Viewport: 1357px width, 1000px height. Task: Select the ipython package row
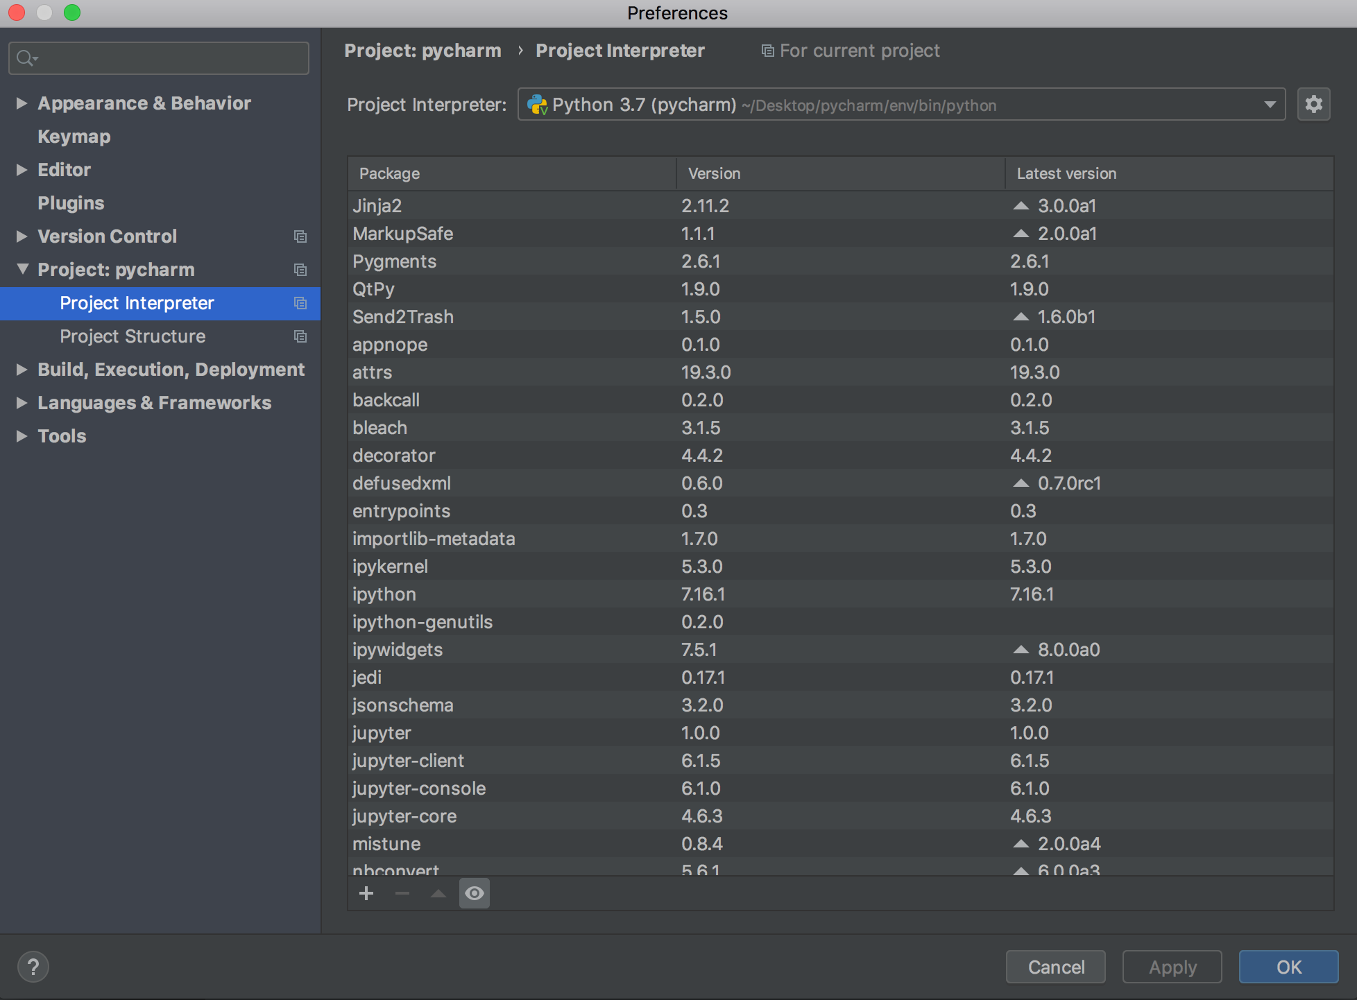click(x=841, y=594)
